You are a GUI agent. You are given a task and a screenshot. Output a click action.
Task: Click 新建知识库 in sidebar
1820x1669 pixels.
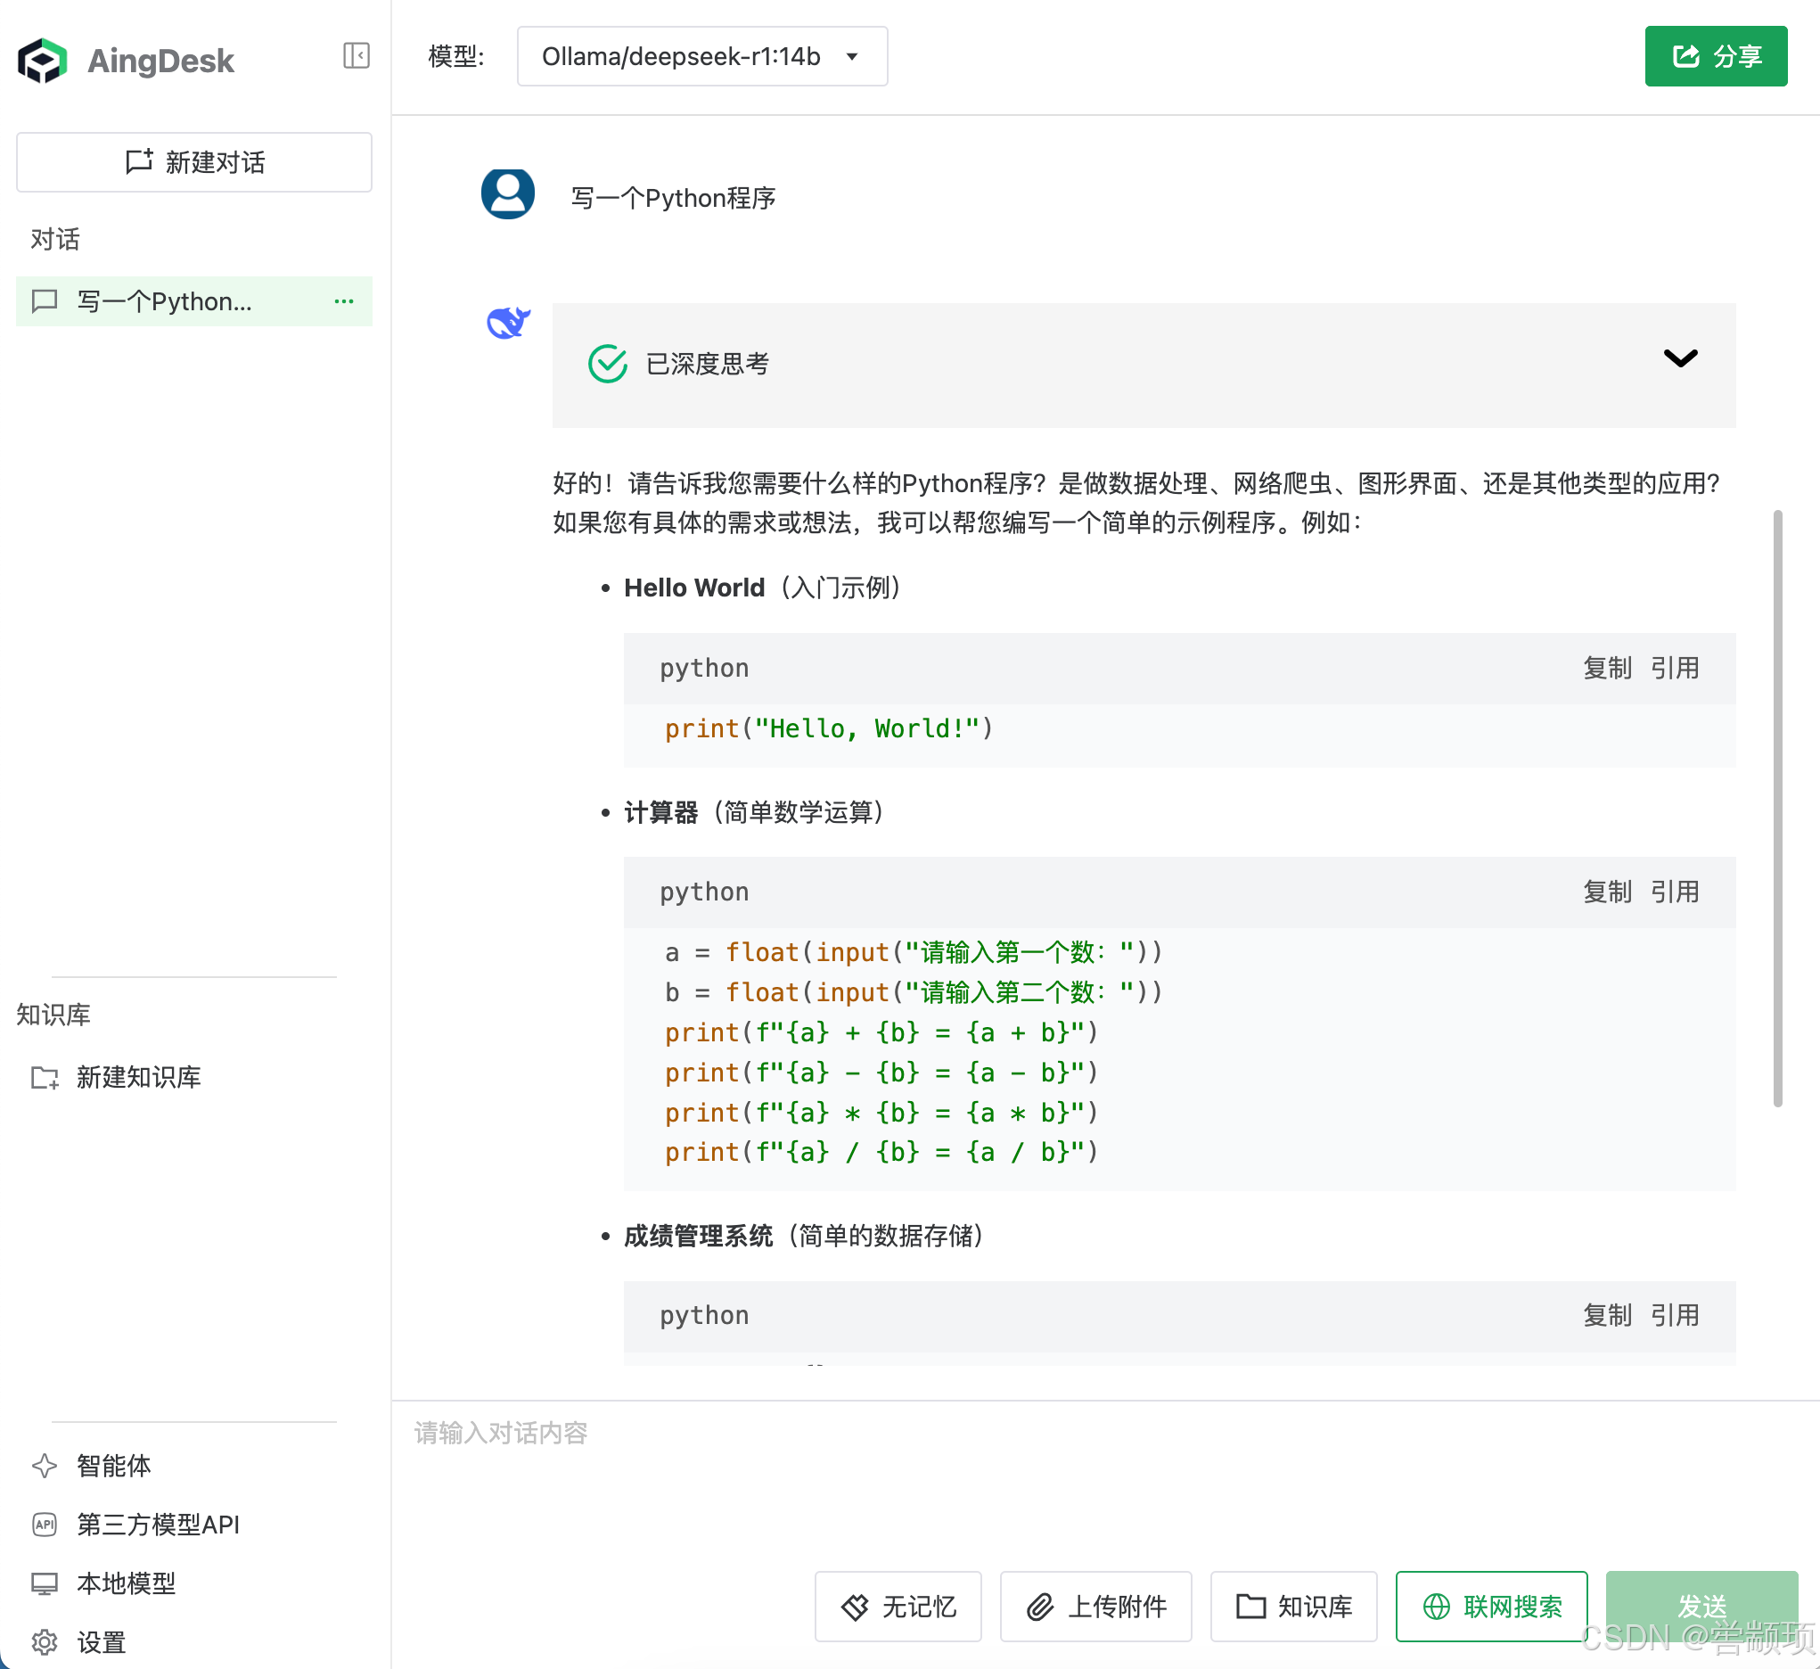(137, 1077)
